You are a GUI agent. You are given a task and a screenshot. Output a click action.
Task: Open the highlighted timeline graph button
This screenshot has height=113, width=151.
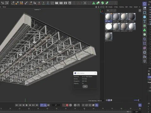140,105
